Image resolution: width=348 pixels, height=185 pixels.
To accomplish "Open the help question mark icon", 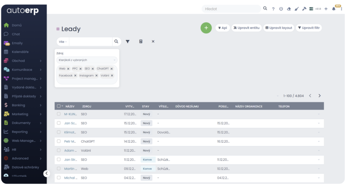I will pyautogui.click(x=273, y=9).
